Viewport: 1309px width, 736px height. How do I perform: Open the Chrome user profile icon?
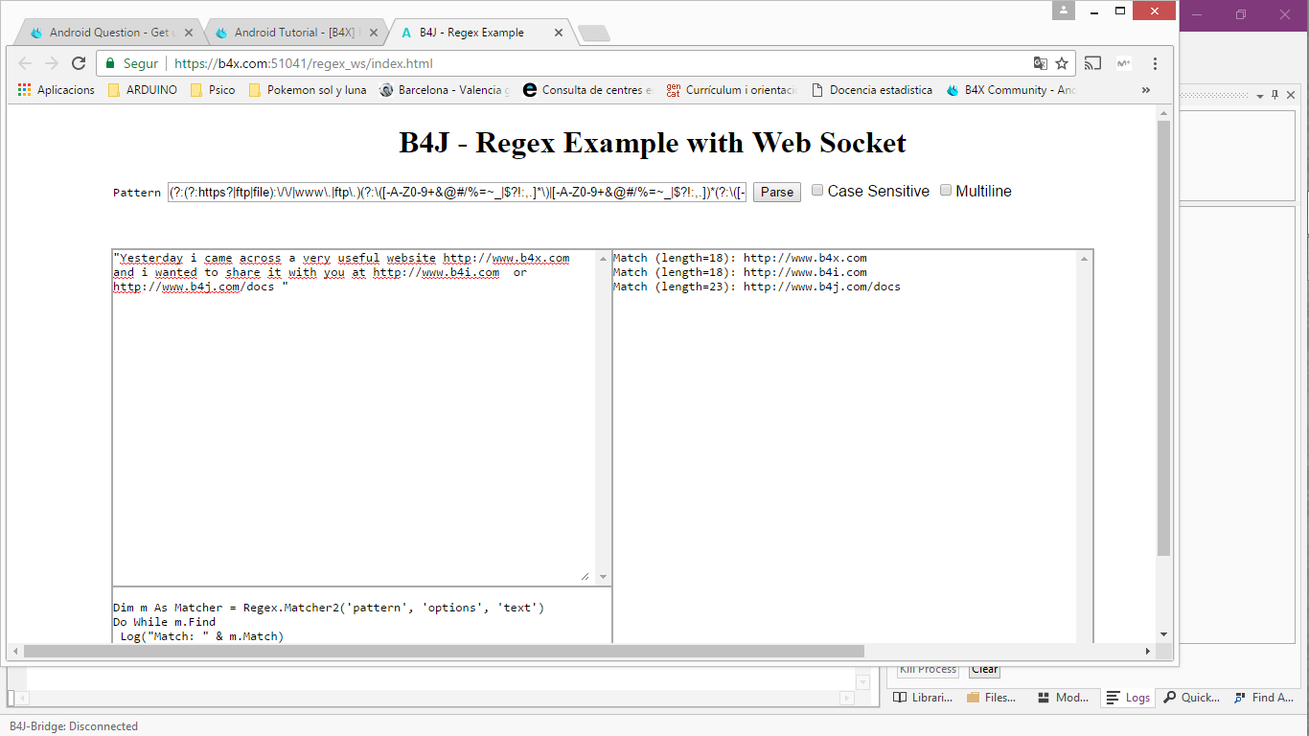[1064, 11]
